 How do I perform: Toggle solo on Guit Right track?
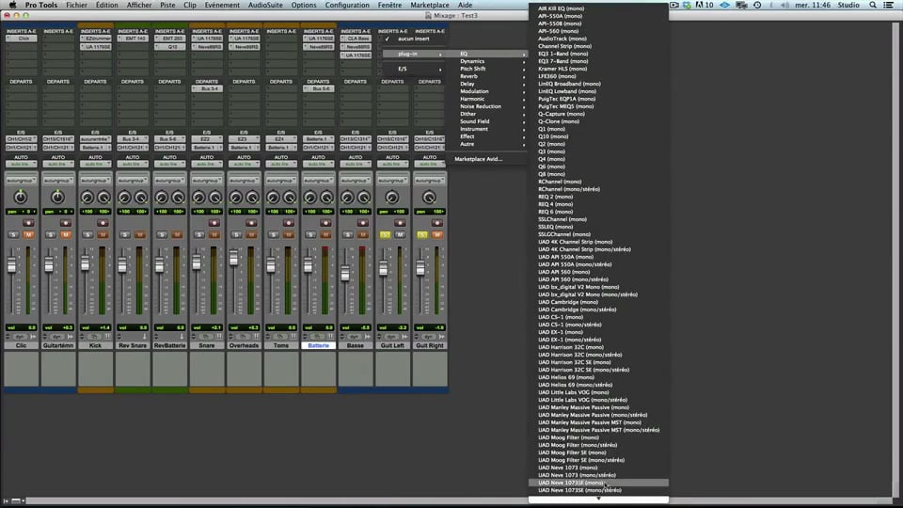click(x=422, y=234)
